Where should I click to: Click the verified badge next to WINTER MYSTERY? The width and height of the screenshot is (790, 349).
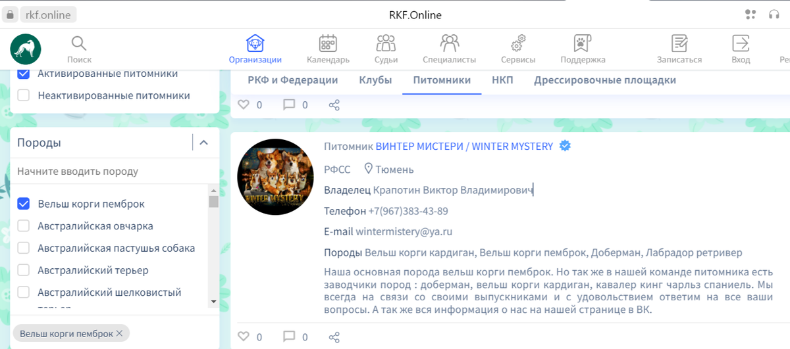click(x=564, y=146)
